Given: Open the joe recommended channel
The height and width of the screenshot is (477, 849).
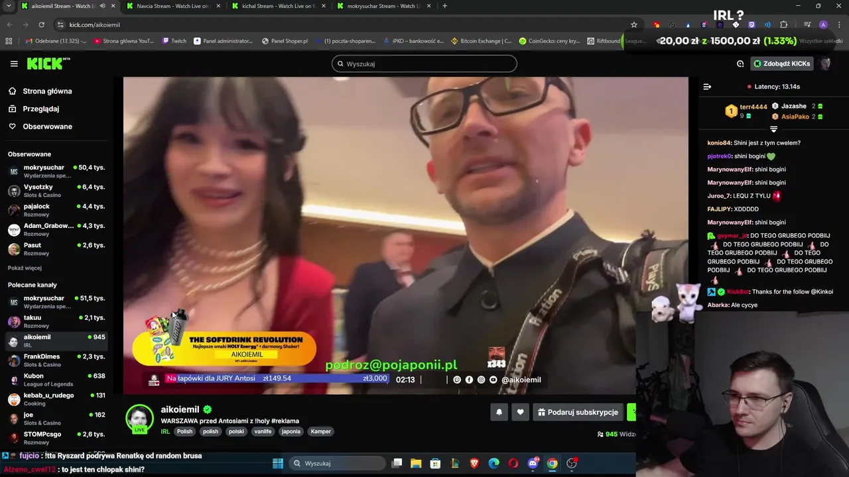Looking at the screenshot, I should tap(56, 418).
